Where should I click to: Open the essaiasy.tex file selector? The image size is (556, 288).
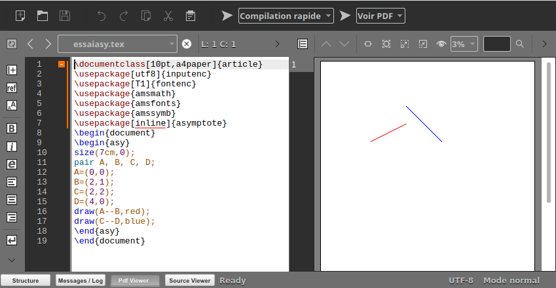tap(117, 44)
